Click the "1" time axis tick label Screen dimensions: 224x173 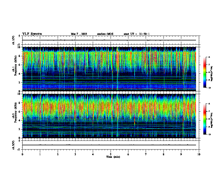click(x=40, y=154)
